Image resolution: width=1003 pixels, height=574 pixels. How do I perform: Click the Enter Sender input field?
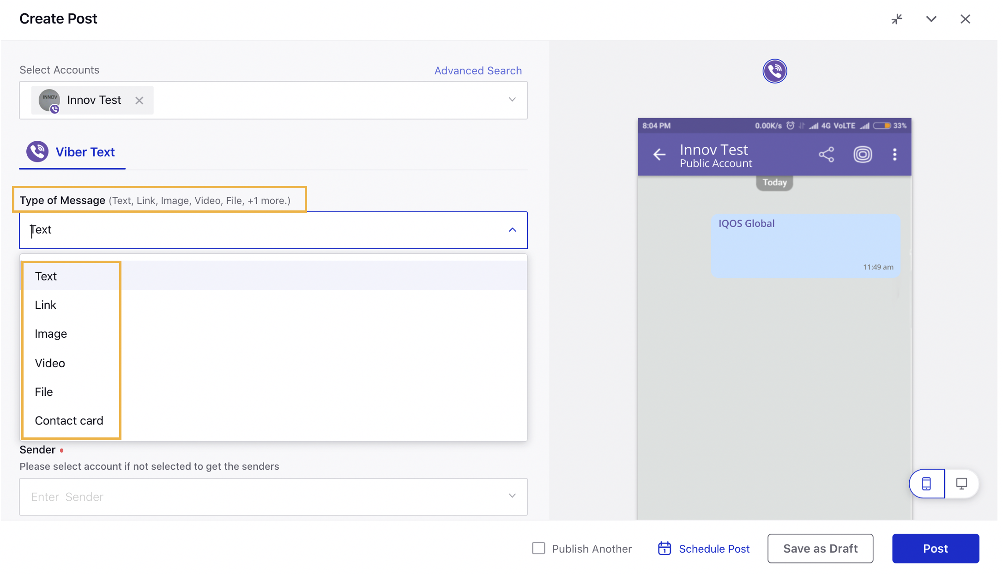[x=273, y=496]
